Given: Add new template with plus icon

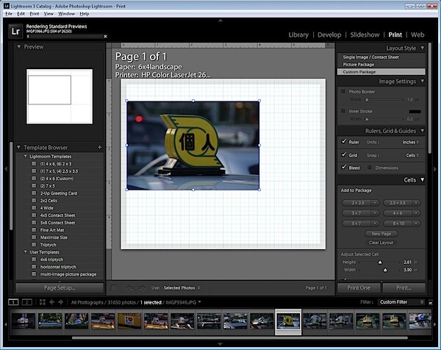Looking at the screenshot, I should click(99, 148).
